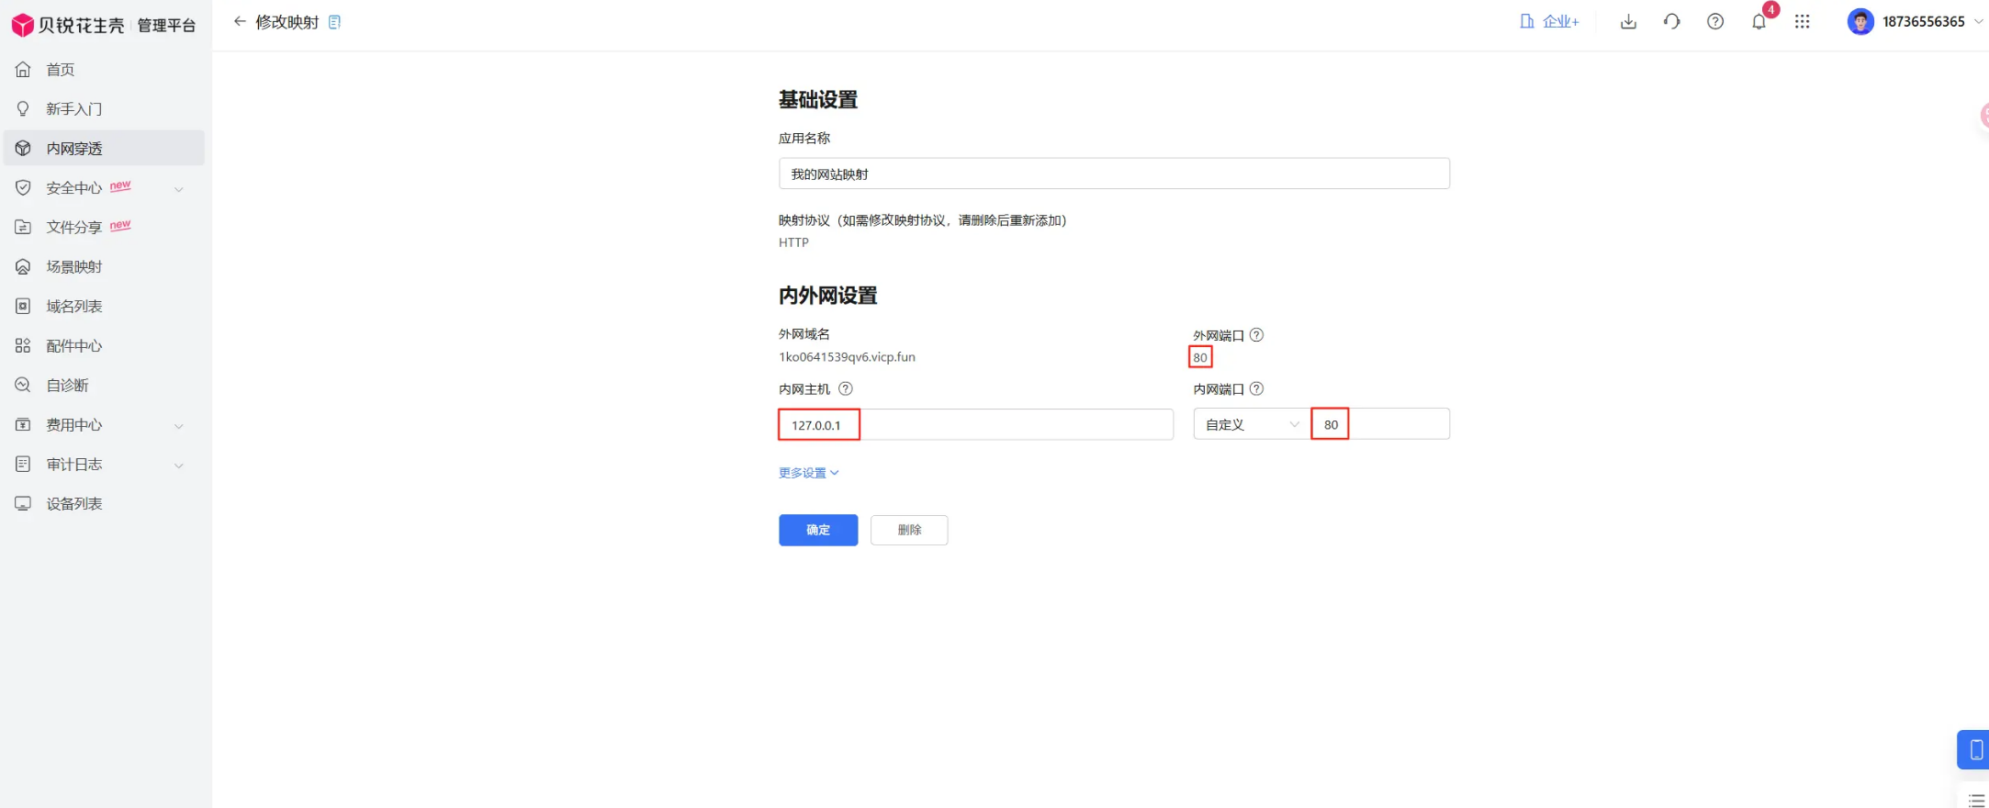Click the document icon next to 修改映射
The image size is (1989, 808).
coord(334,22)
